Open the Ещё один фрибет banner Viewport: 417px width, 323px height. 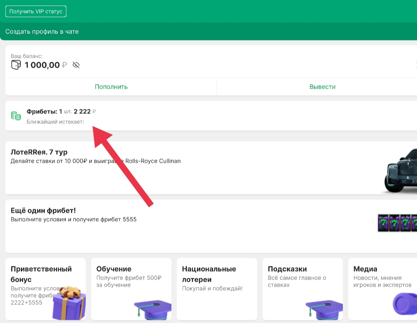point(43,211)
